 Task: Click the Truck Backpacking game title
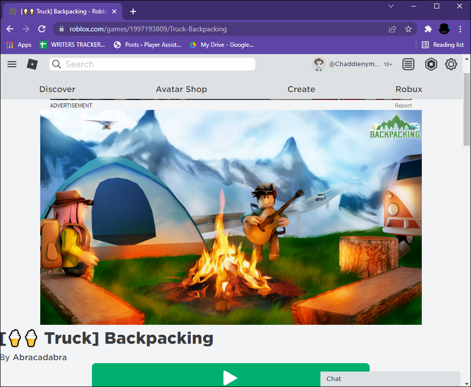tap(107, 338)
